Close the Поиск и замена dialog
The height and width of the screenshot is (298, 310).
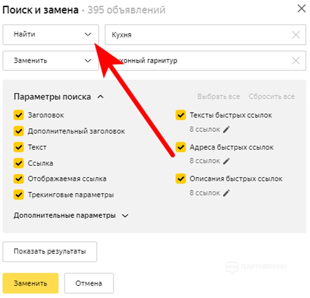(301, 8)
